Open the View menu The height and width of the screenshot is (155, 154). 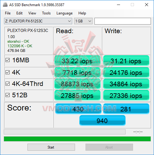pos(32,13)
